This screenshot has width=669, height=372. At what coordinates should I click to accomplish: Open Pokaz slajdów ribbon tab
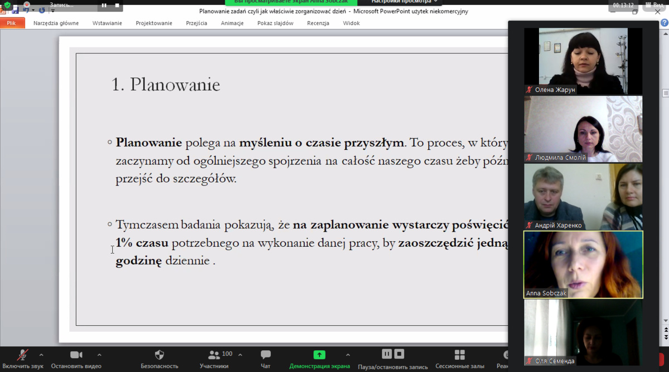[275, 23]
